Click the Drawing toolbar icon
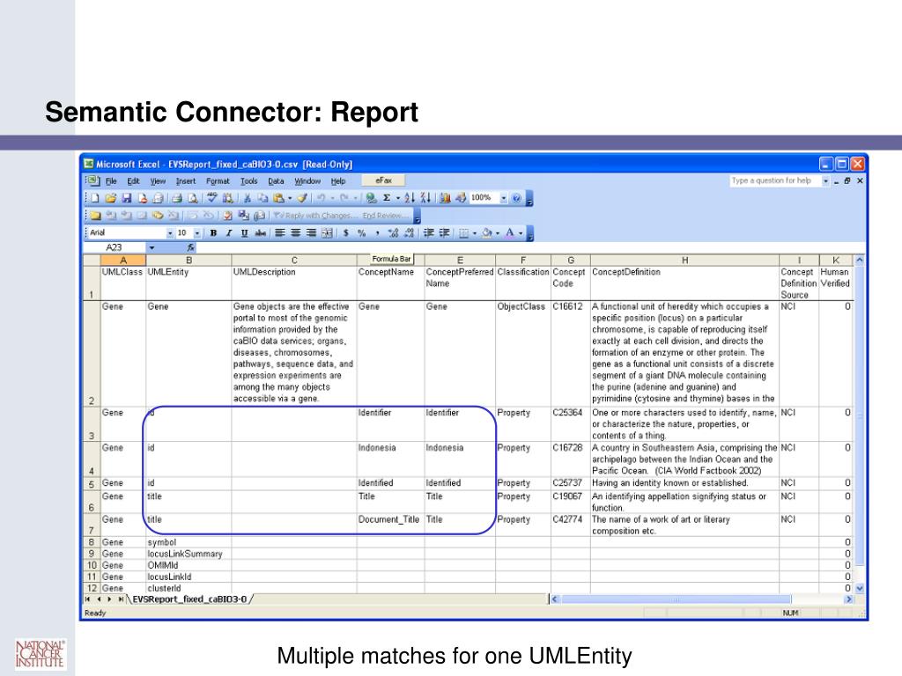 [461, 198]
